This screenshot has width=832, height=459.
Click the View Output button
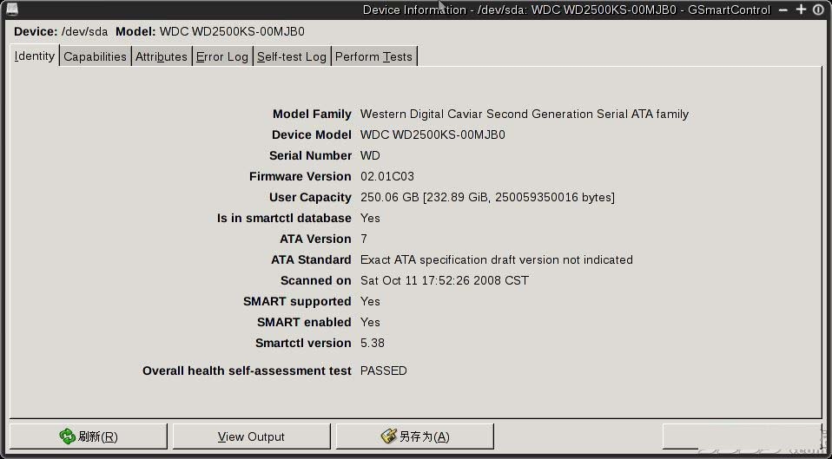tap(252, 436)
